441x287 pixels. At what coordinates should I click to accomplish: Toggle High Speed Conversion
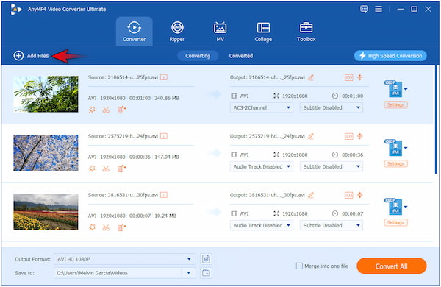(390, 56)
